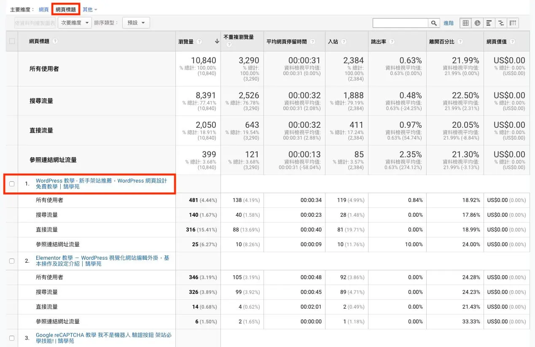Click the search magnifier icon button
This screenshot has width=535, height=347.
pos(434,23)
